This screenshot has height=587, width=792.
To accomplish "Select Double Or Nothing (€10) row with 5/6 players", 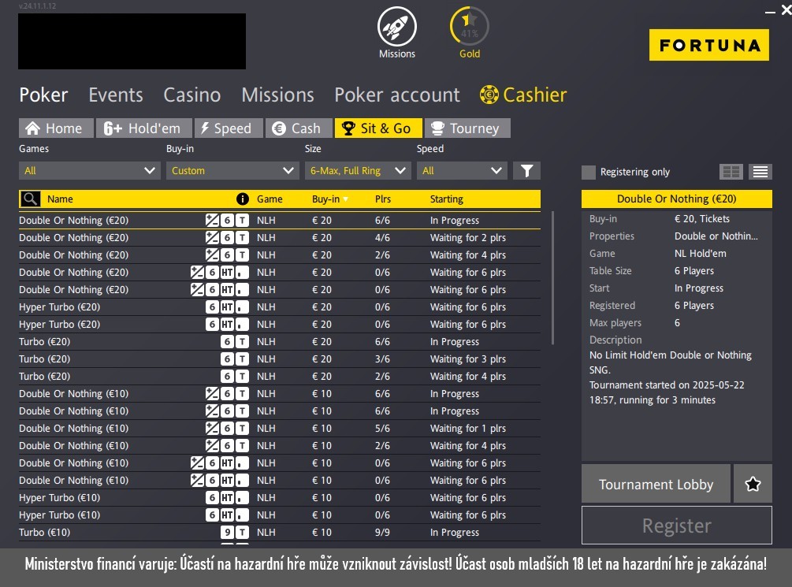I will point(279,428).
